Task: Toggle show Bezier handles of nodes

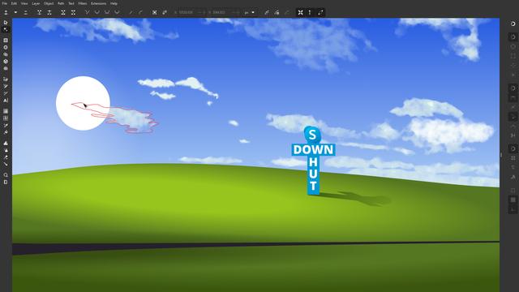Action: tap(310, 13)
